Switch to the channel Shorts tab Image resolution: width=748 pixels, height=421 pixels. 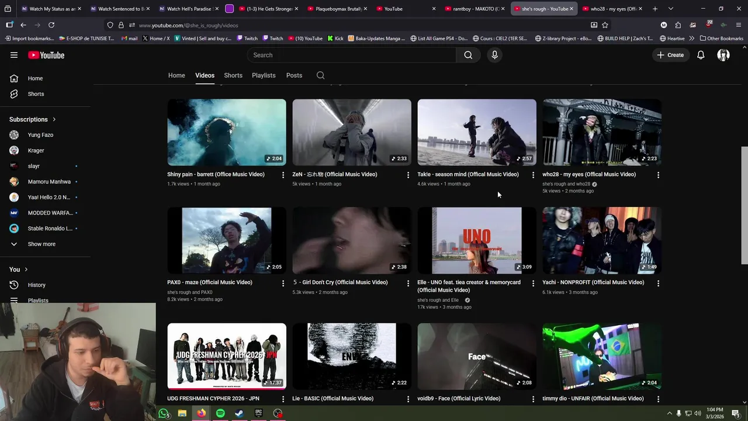tap(233, 75)
